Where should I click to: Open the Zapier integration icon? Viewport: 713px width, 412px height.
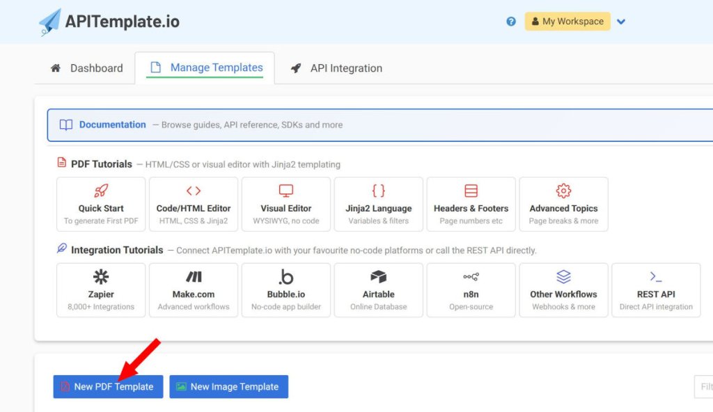pos(101,276)
